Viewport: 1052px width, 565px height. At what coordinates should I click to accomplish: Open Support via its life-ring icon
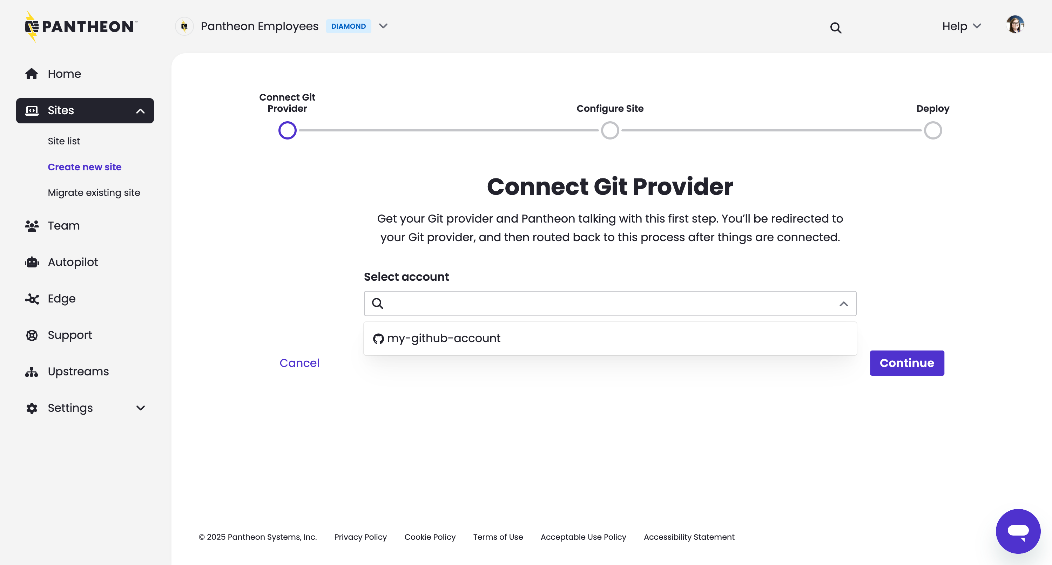(32, 335)
